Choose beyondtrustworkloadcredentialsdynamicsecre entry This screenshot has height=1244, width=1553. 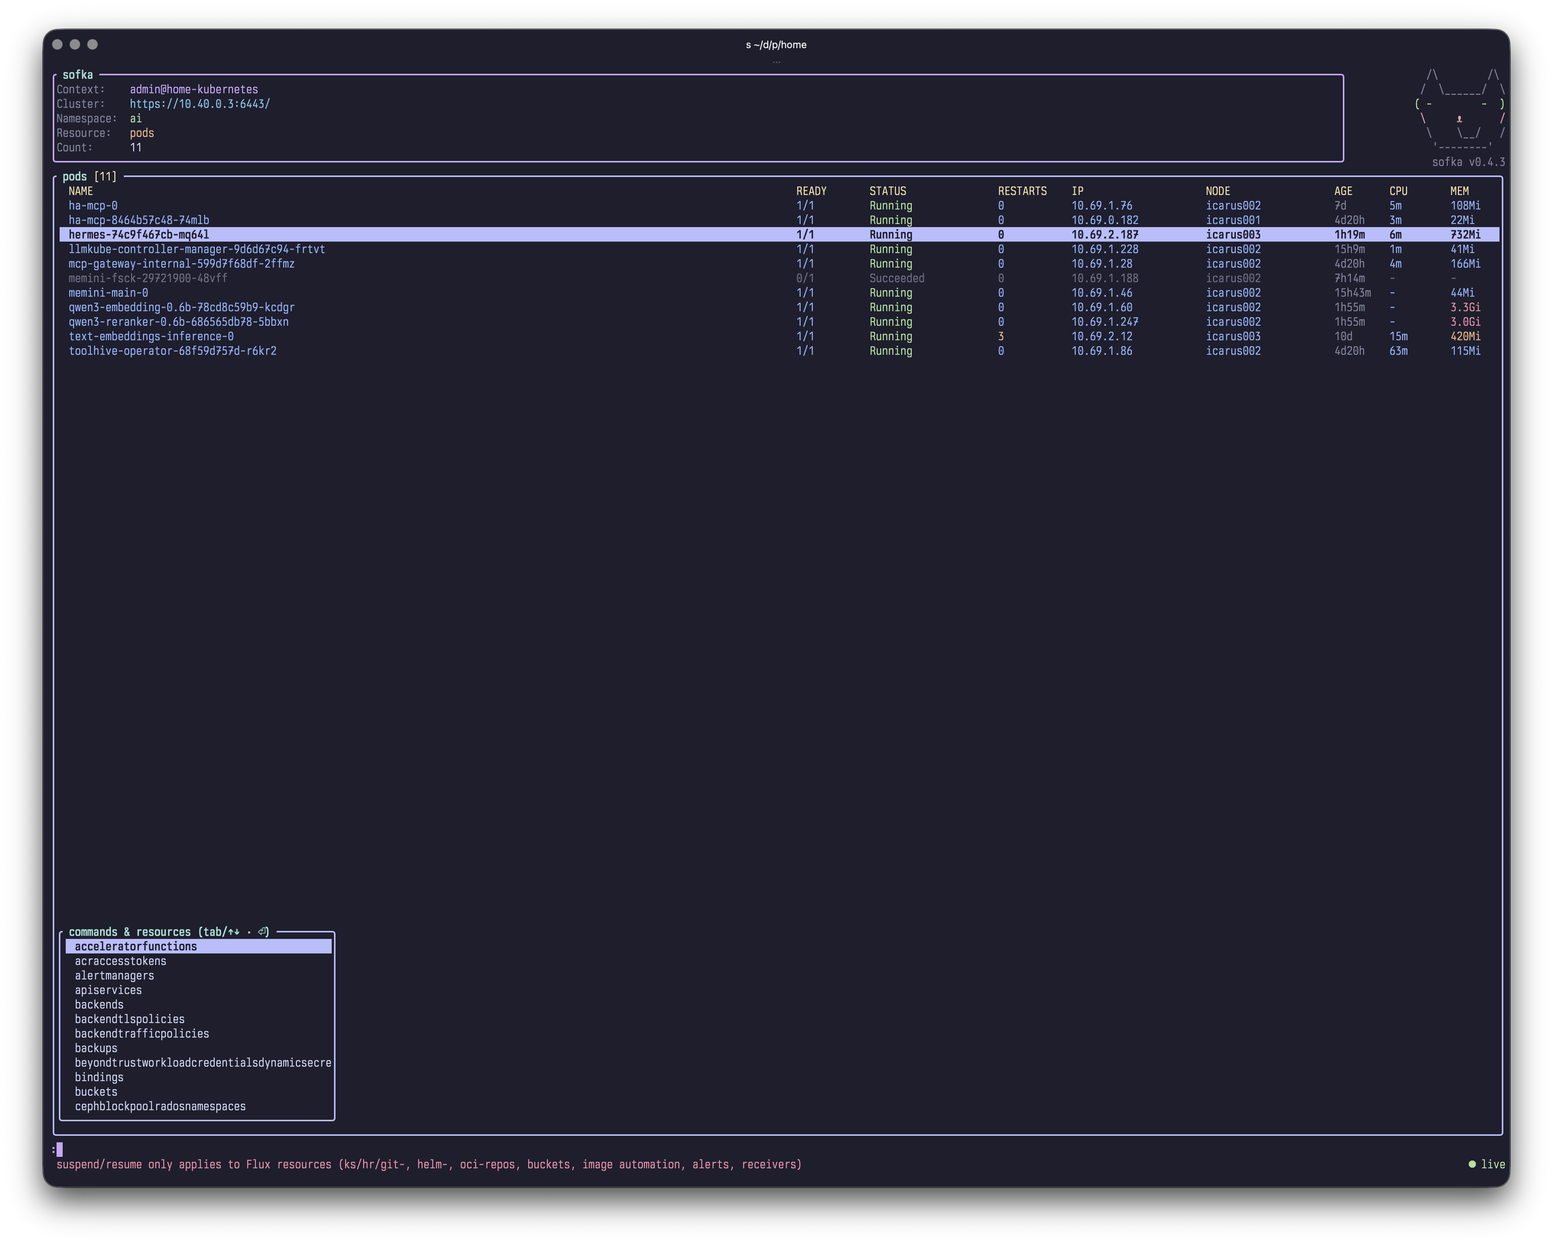click(x=199, y=1062)
